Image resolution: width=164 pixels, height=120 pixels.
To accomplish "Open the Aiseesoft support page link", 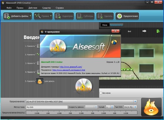I will (69, 70).
